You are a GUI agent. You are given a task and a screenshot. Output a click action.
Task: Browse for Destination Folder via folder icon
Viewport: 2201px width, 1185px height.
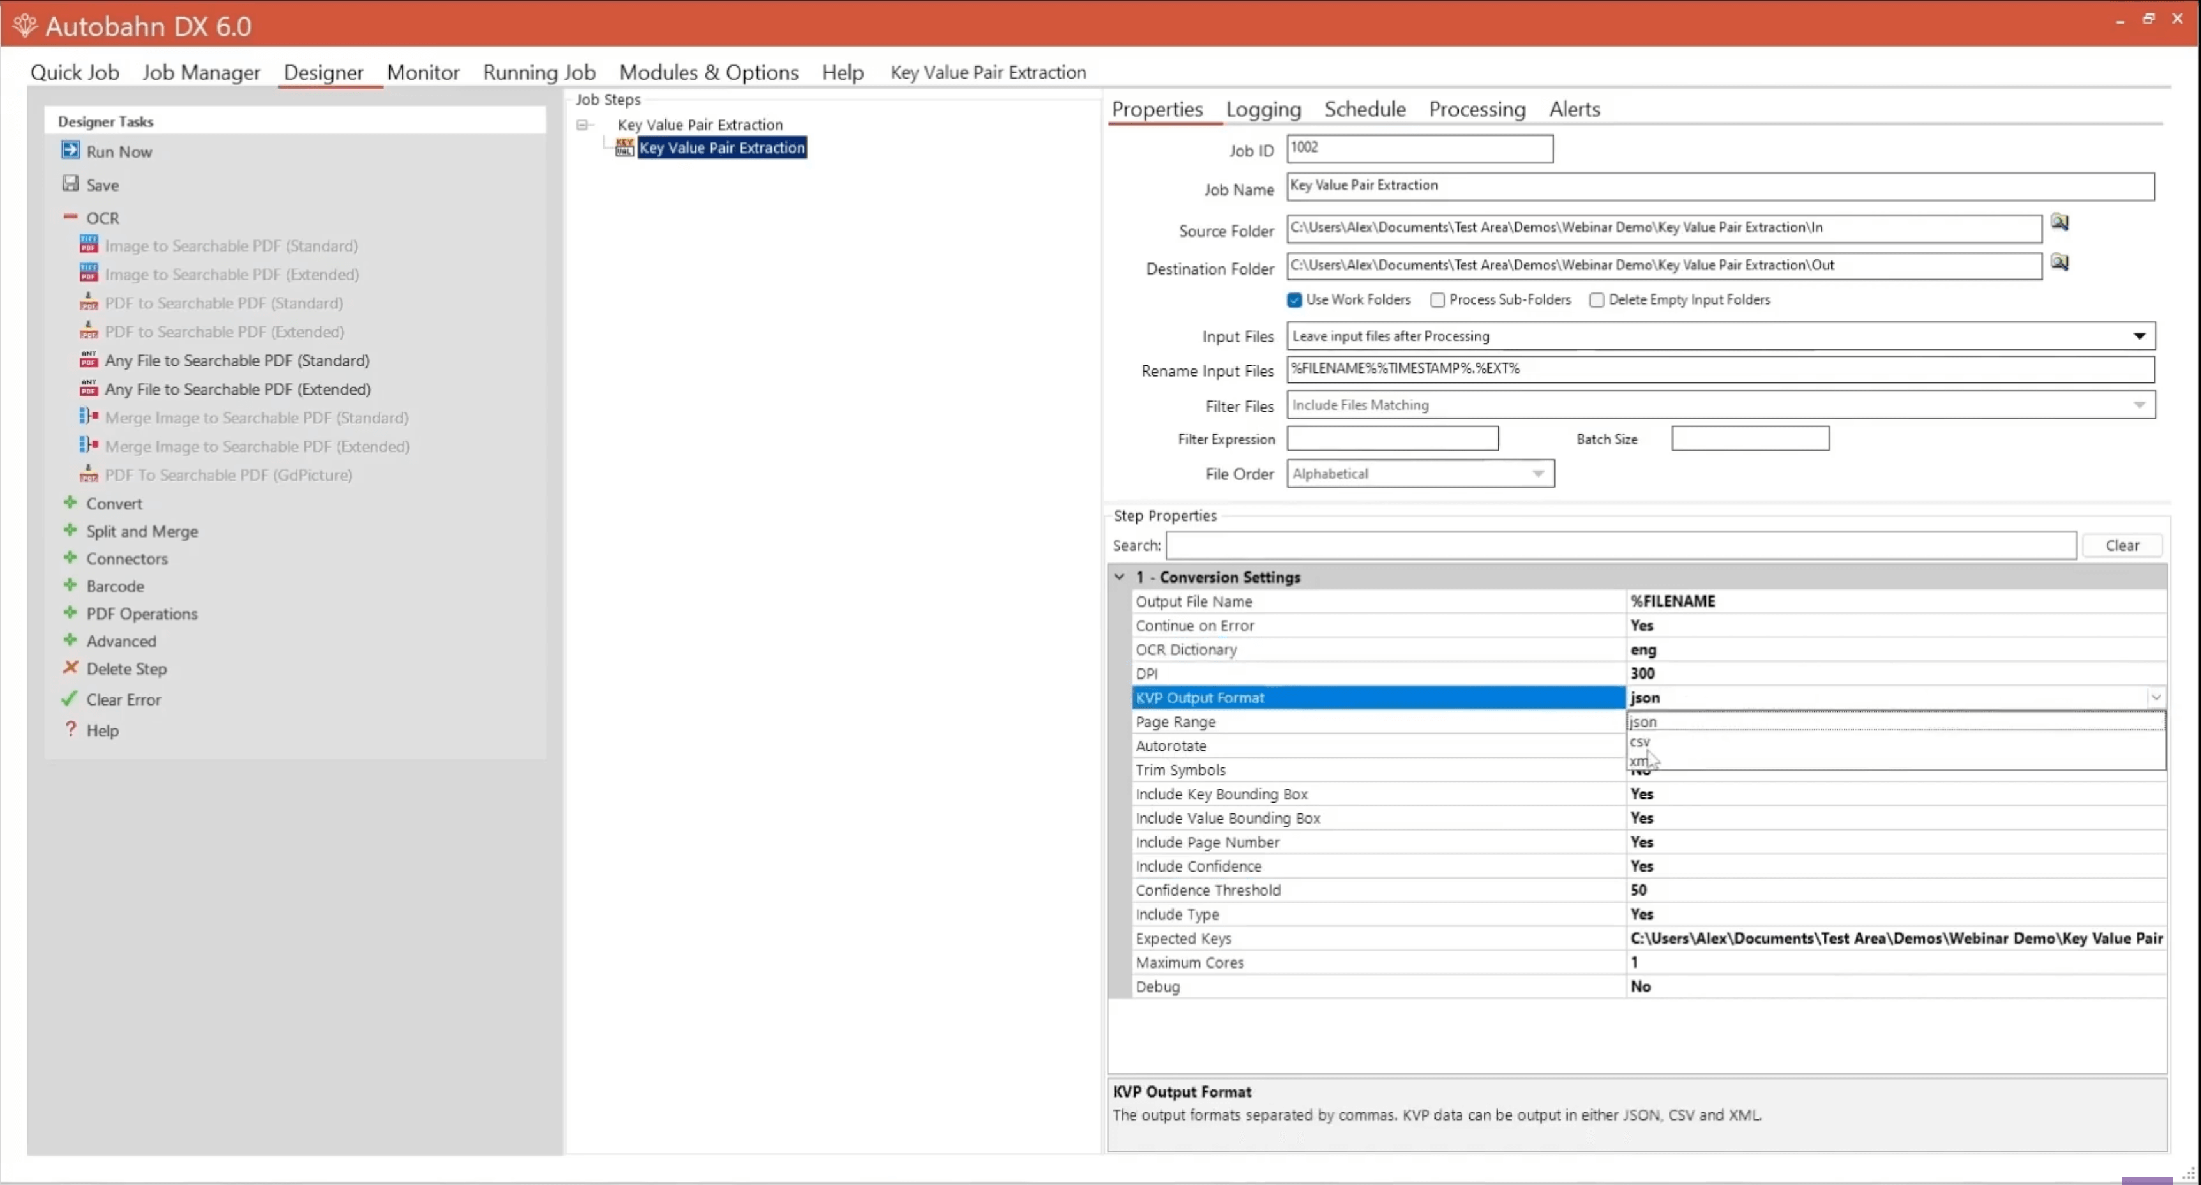point(2059,262)
